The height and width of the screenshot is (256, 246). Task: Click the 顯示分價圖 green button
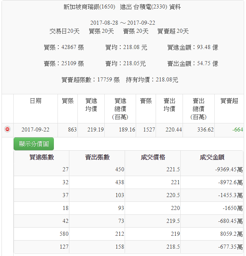[34, 144]
